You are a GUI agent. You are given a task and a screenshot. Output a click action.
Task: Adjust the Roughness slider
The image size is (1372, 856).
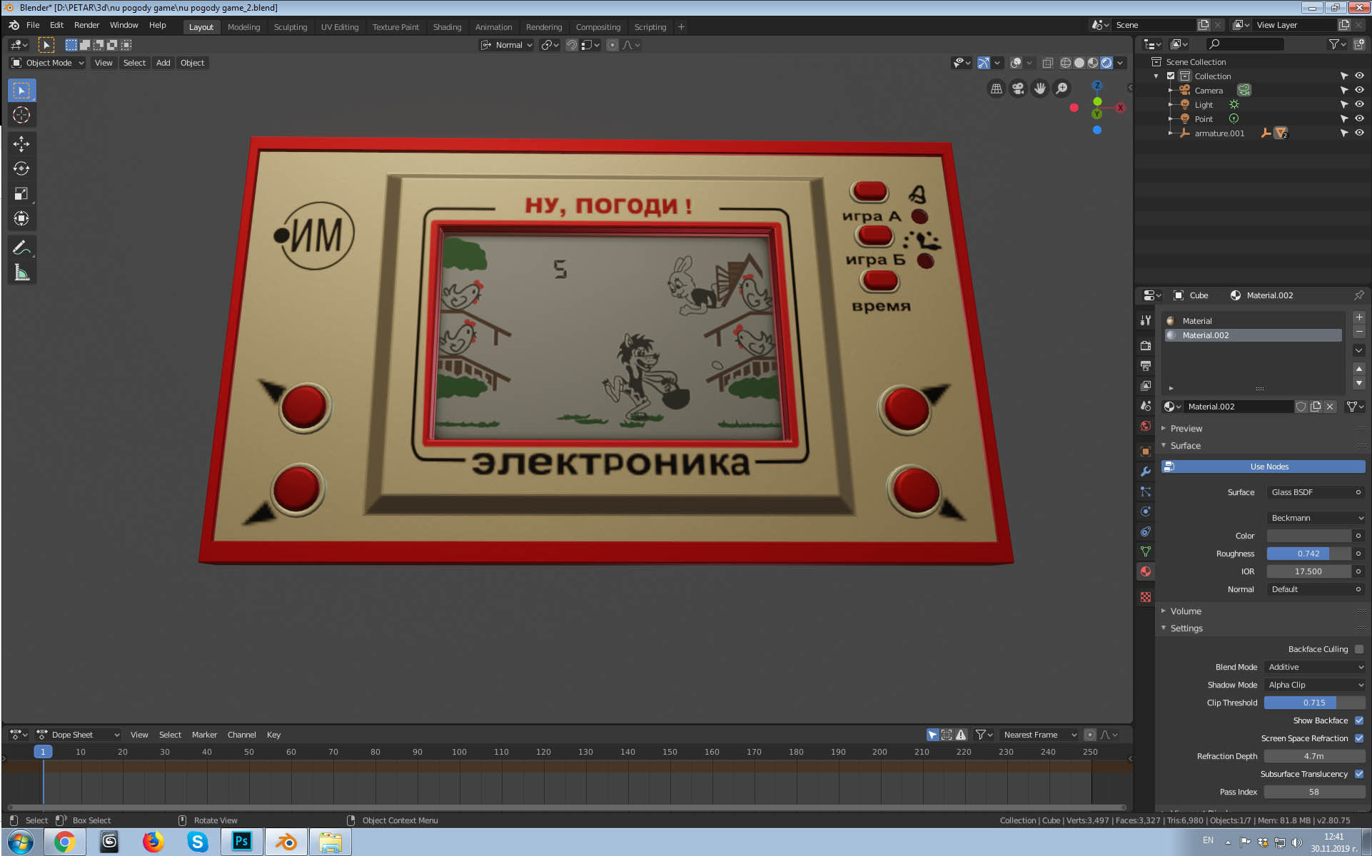1309,554
